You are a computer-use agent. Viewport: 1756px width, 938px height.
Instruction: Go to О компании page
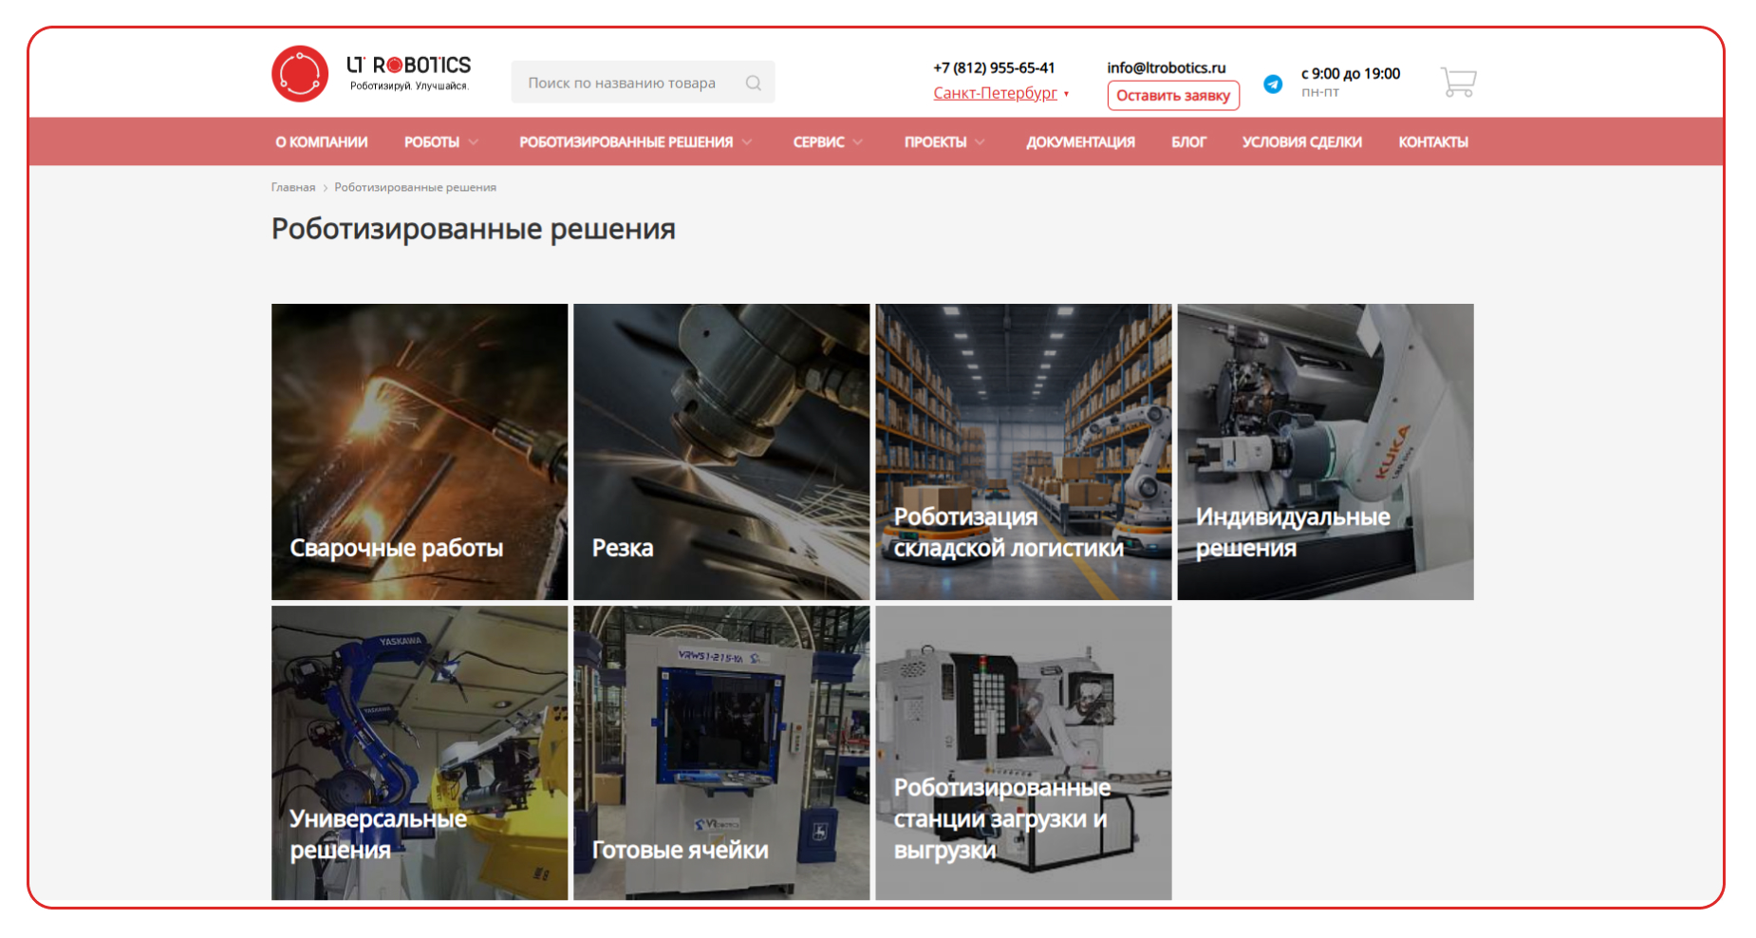tap(321, 142)
